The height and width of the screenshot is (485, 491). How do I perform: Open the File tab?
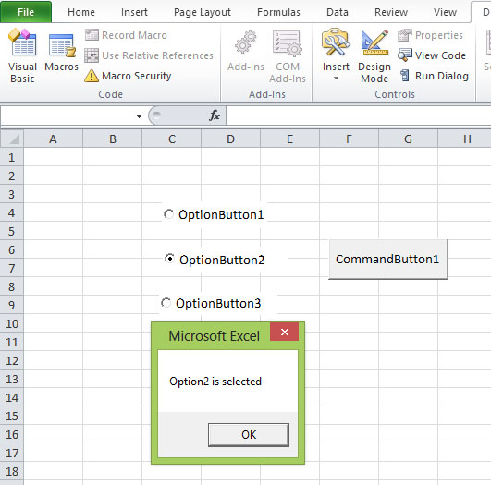[x=26, y=12]
